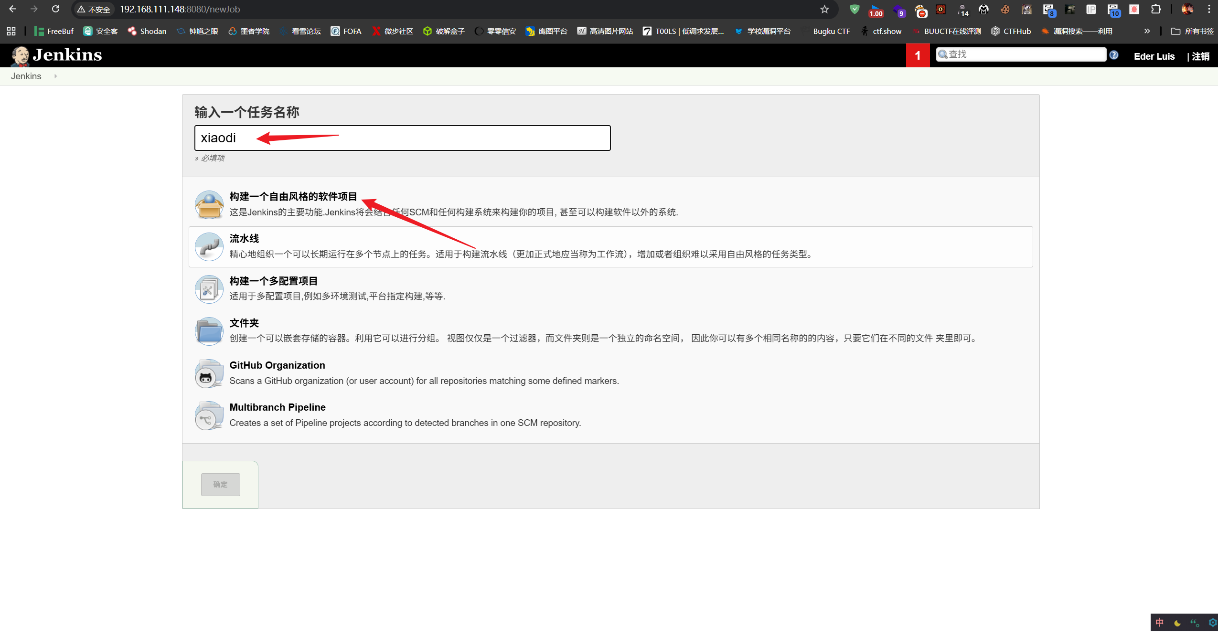Screen dimensions: 1218x637
Task: Select the Folder (文件夹) item icon
Action: pos(209,331)
